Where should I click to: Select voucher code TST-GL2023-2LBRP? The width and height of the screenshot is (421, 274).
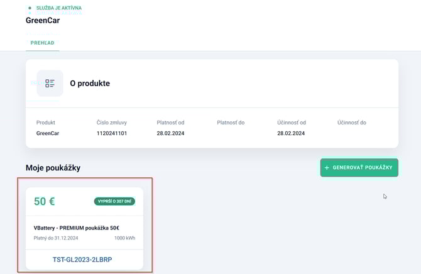pyautogui.click(x=82, y=260)
